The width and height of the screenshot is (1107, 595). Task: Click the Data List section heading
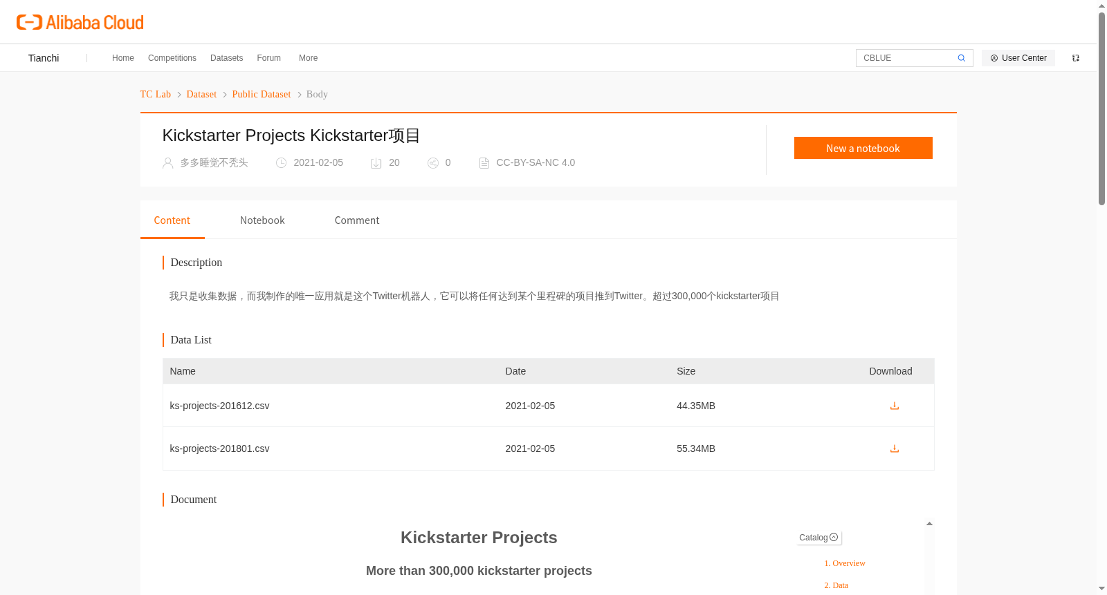click(x=191, y=340)
